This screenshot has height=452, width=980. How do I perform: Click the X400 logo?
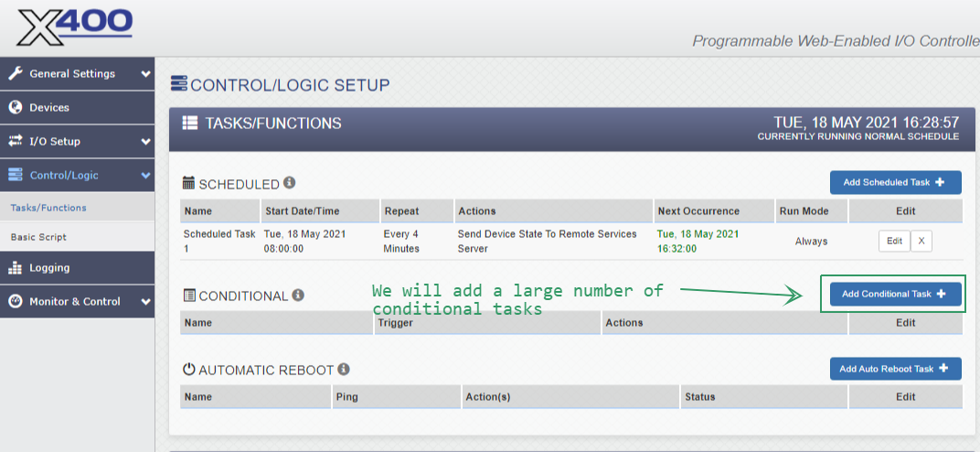point(75,27)
